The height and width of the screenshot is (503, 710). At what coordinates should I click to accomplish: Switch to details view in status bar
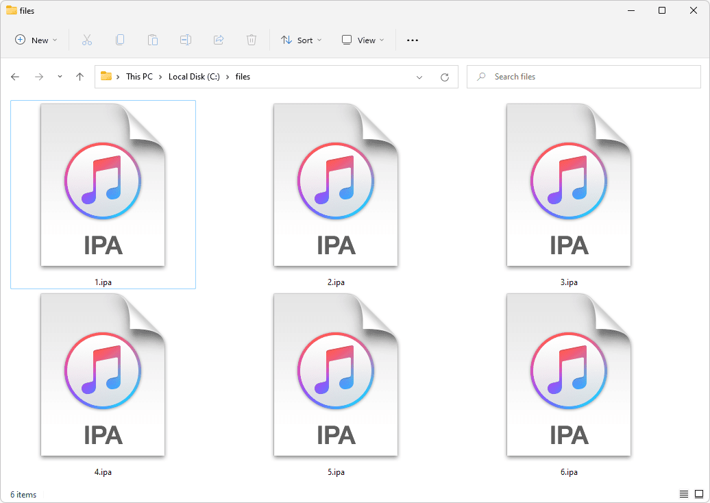pos(683,494)
